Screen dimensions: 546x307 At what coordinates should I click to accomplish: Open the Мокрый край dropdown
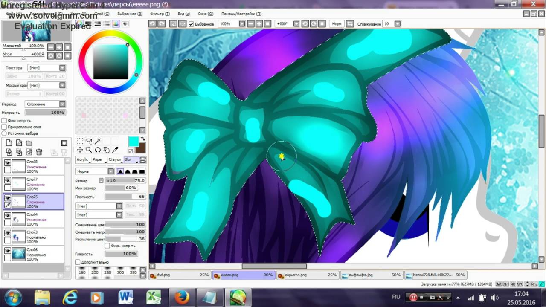[46, 86]
